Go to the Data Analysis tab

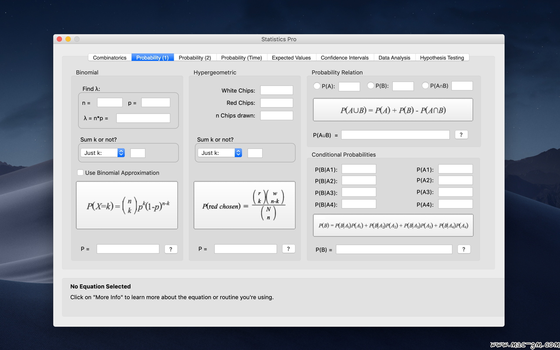click(394, 57)
